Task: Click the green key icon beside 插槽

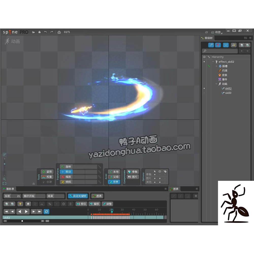Action: point(209,66)
